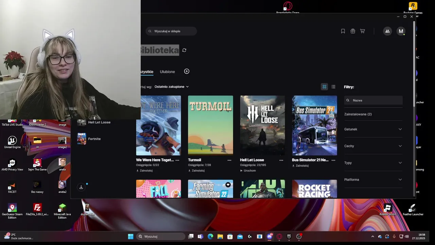Open the friends list icon
This screenshot has width=435, height=245.
coord(387,31)
